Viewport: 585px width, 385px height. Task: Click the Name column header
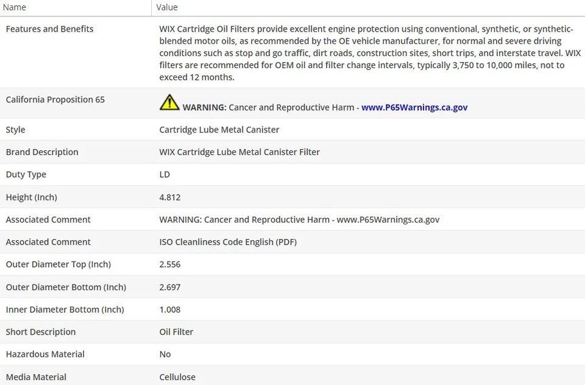pos(15,7)
